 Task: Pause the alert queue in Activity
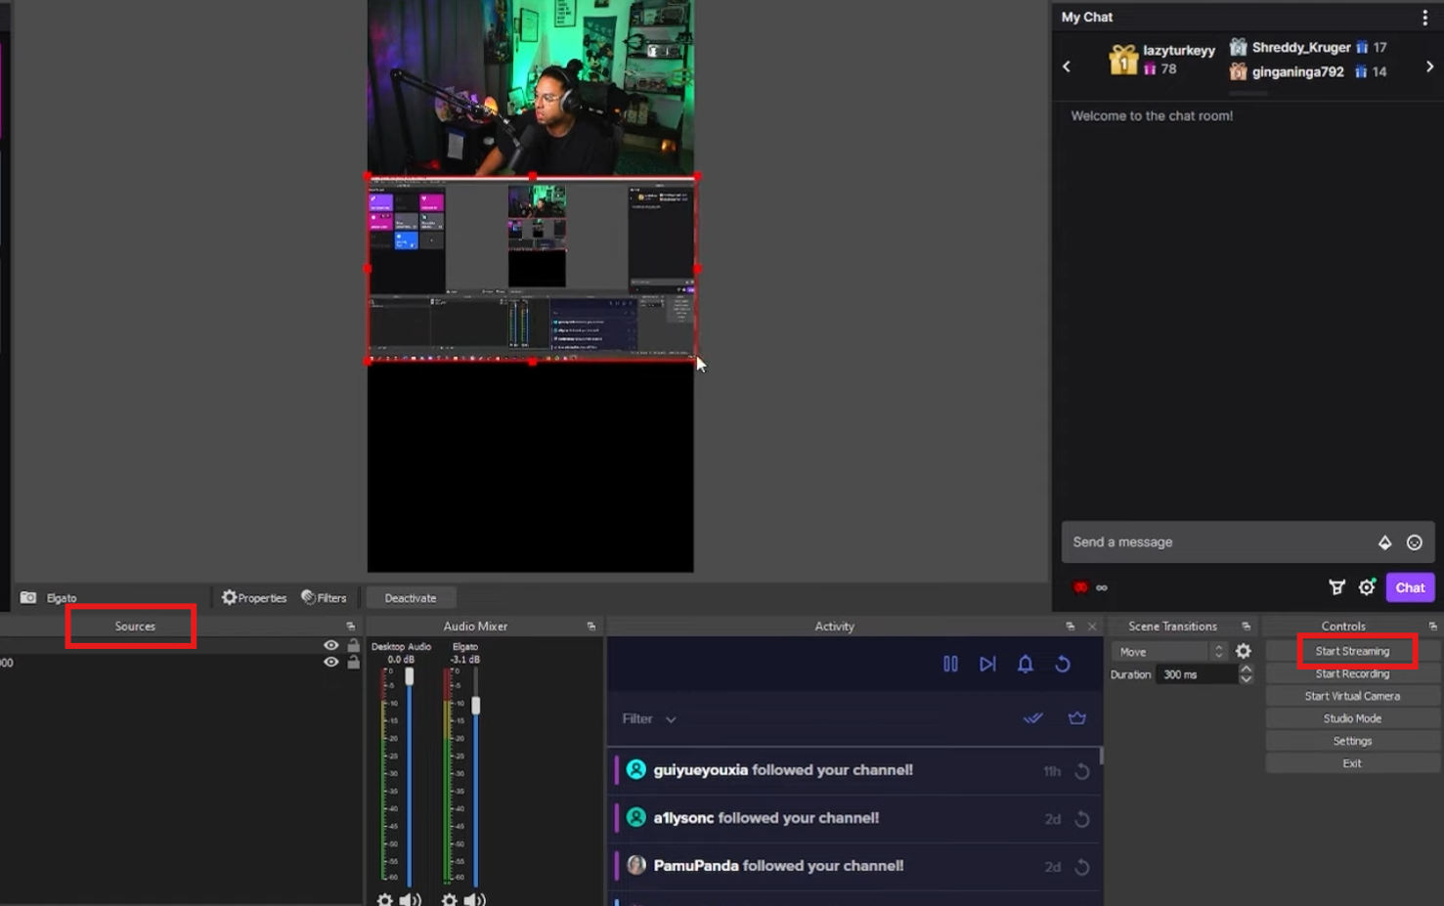click(x=949, y=664)
